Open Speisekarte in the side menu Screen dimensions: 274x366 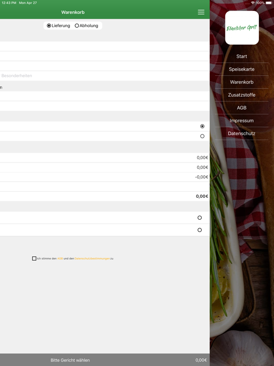click(242, 69)
